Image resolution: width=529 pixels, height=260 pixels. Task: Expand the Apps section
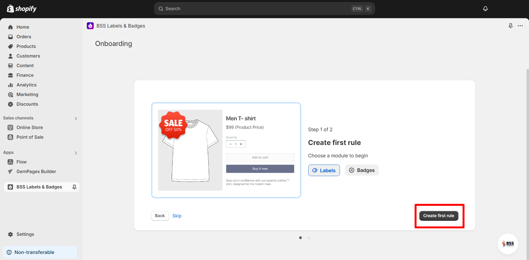coord(76,153)
